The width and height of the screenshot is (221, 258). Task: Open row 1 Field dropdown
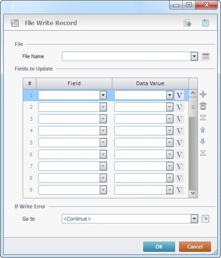tap(103, 95)
